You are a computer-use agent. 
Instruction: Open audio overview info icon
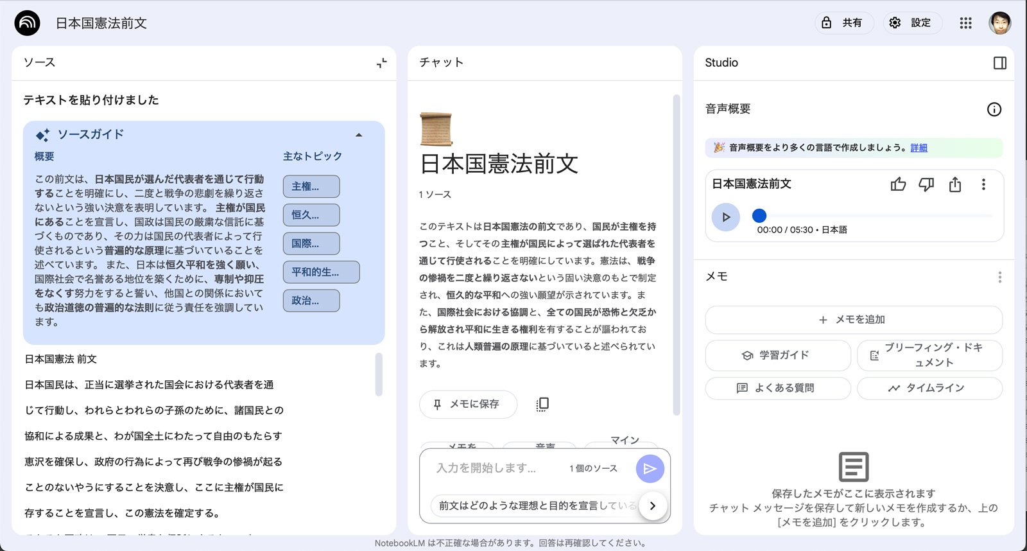click(x=994, y=109)
